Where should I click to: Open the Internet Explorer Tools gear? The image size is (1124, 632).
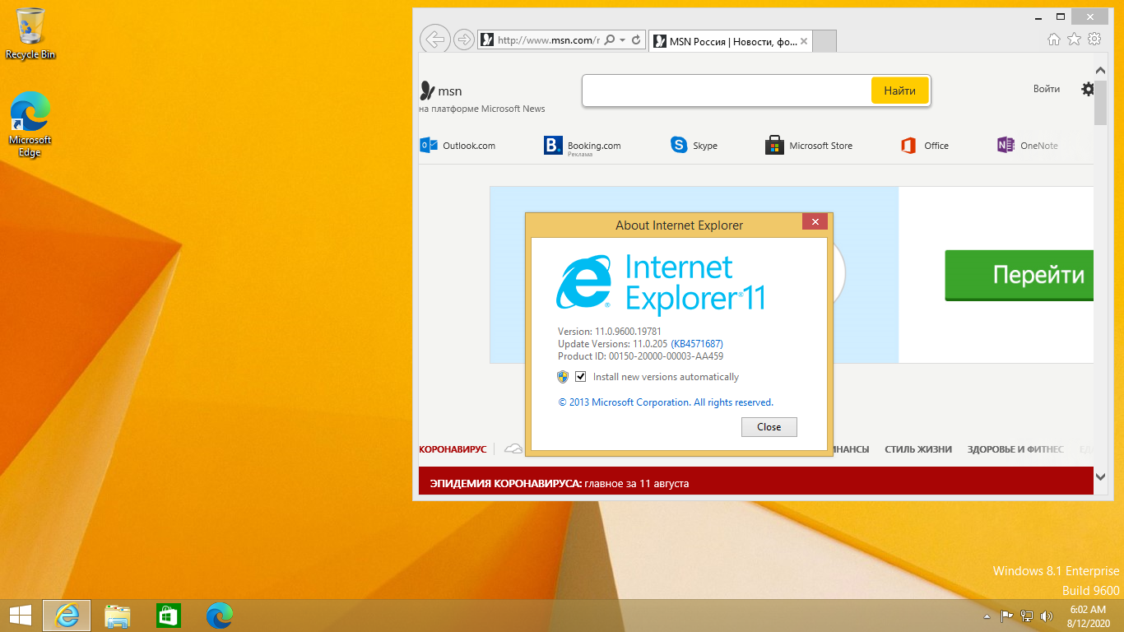[x=1094, y=39]
